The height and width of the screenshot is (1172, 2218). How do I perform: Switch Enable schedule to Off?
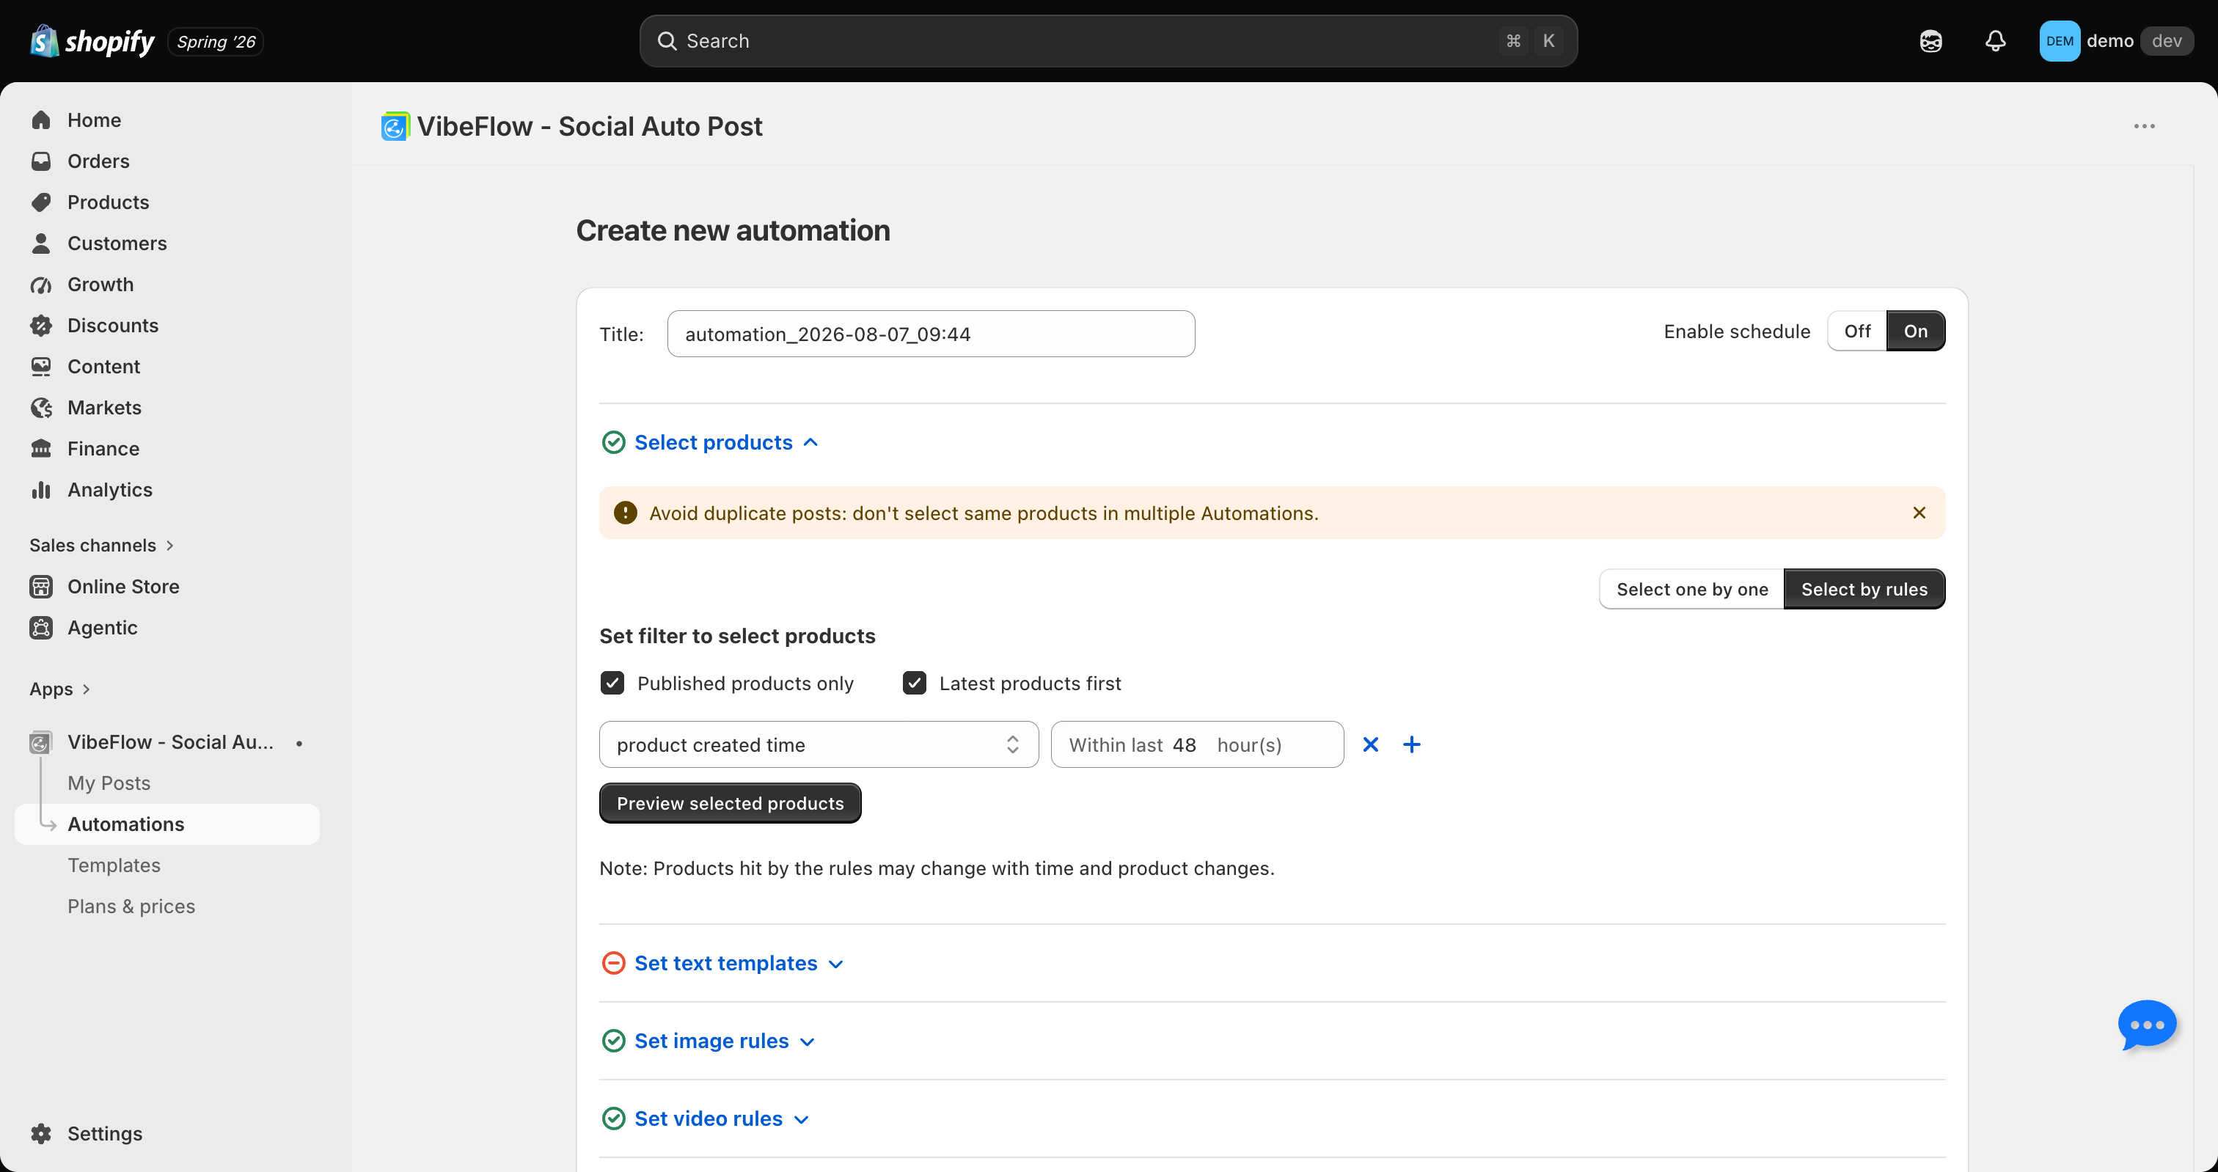click(1856, 331)
